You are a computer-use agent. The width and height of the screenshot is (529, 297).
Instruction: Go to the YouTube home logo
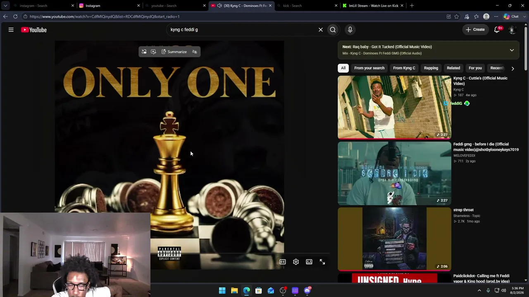point(34,30)
